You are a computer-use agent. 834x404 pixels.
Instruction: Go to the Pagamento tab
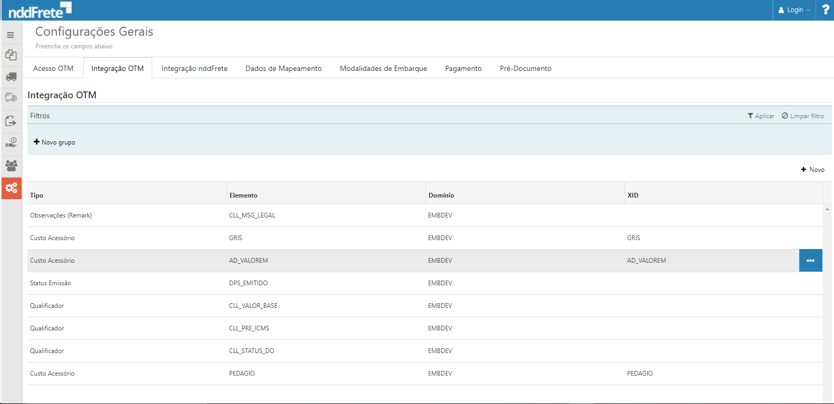(463, 68)
